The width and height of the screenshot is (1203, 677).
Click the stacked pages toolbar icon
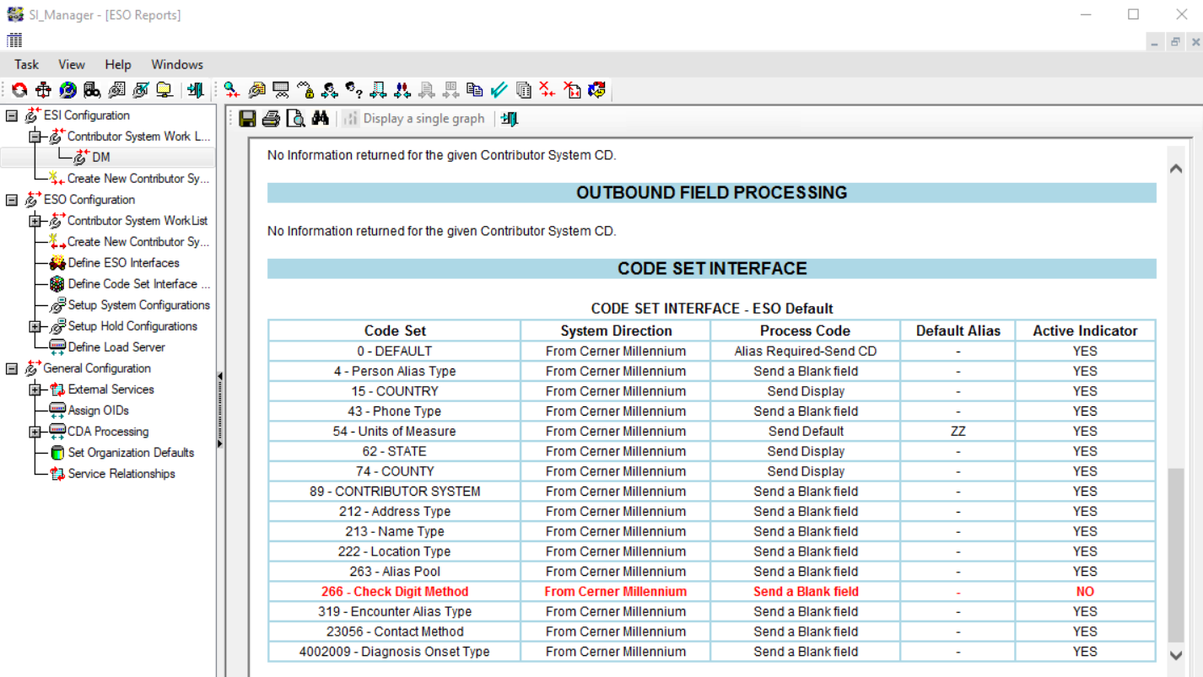click(x=524, y=90)
